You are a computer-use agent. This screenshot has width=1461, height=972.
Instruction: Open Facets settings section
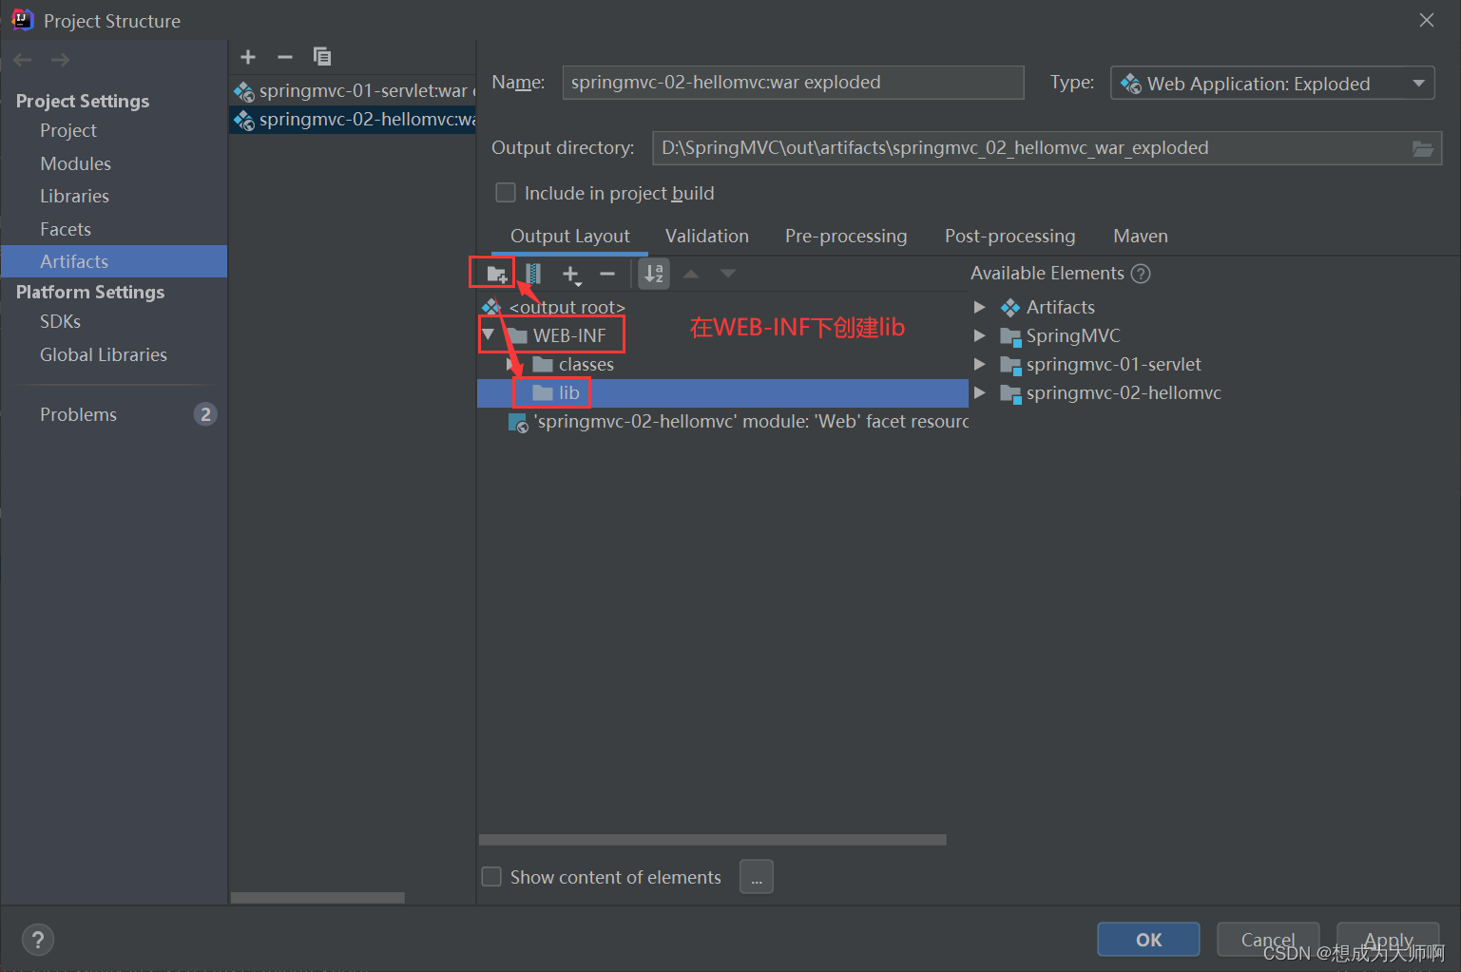tap(66, 229)
